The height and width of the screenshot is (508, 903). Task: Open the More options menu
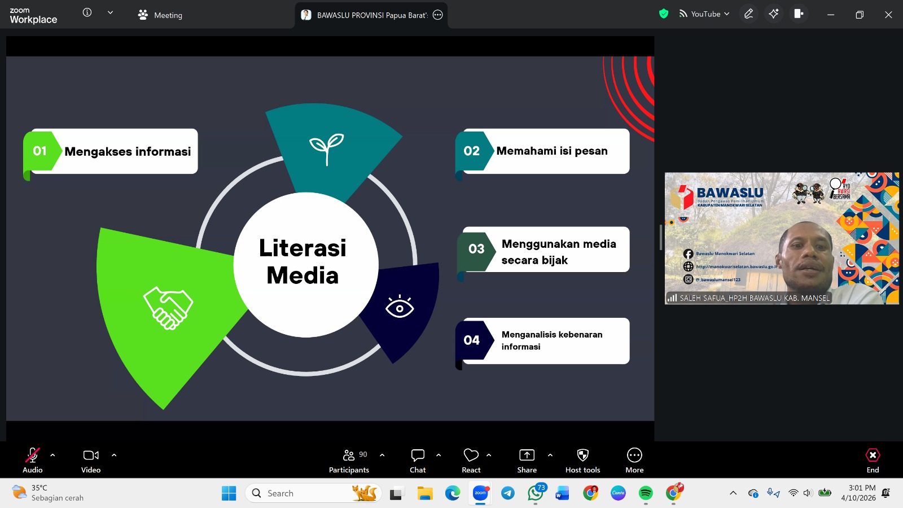(634, 461)
